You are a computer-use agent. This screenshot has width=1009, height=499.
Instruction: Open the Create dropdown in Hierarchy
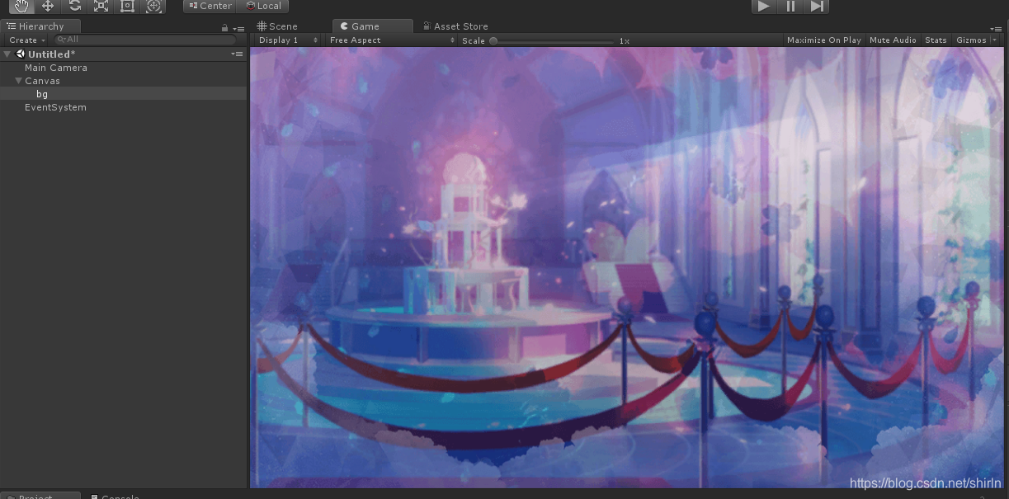click(27, 40)
